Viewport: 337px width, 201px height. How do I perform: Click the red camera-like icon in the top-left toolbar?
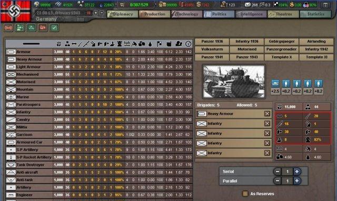(43, 28)
